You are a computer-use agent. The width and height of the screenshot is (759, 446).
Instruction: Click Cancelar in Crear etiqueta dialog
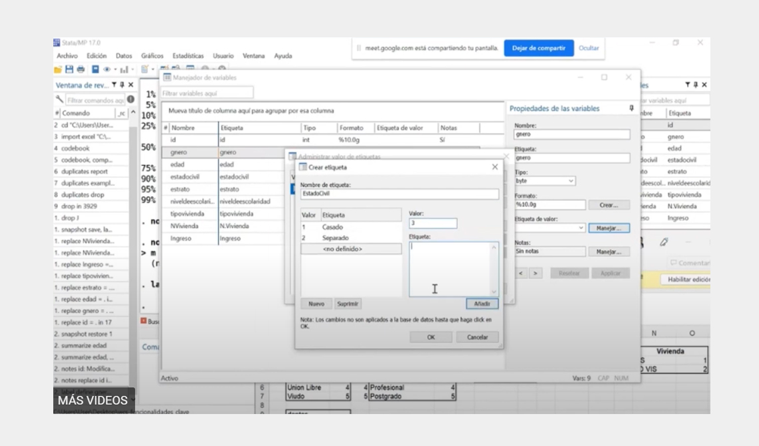[477, 337]
